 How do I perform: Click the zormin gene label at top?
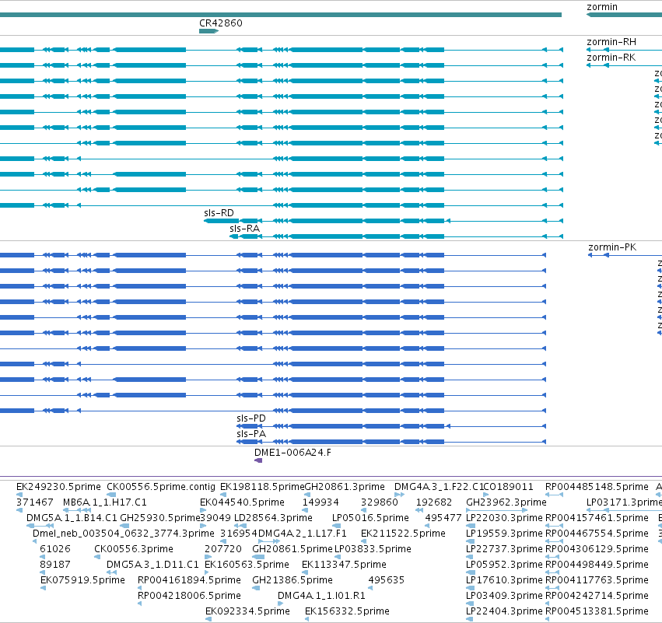click(602, 7)
